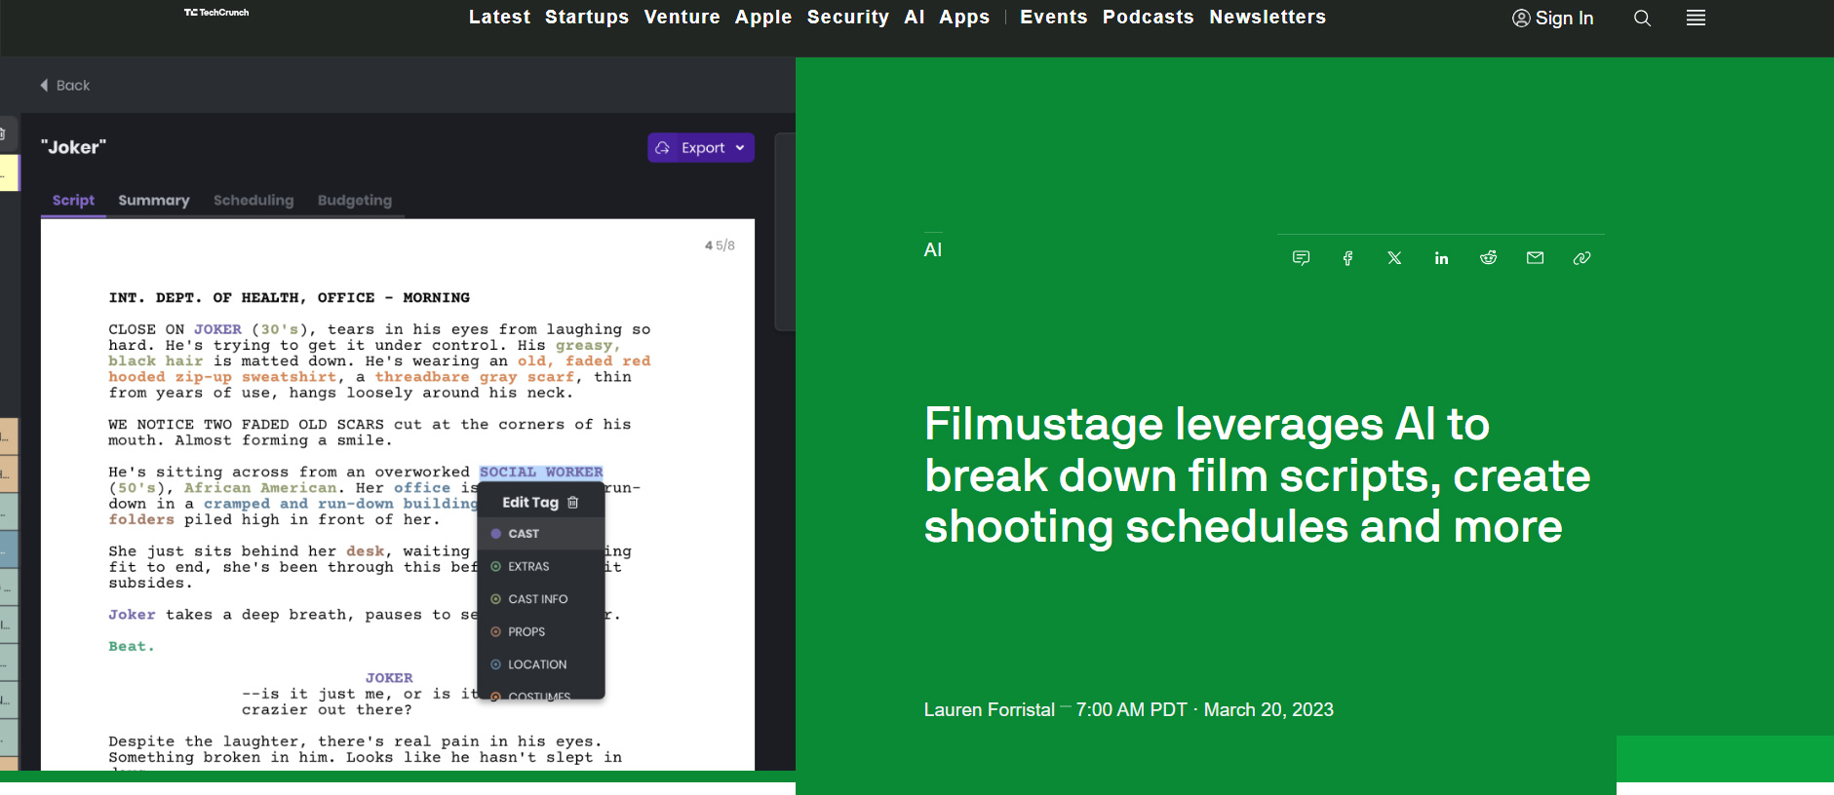The height and width of the screenshot is (795, 1834).
Task: Select the Apple nav item
Action: [x=763, y=18]
